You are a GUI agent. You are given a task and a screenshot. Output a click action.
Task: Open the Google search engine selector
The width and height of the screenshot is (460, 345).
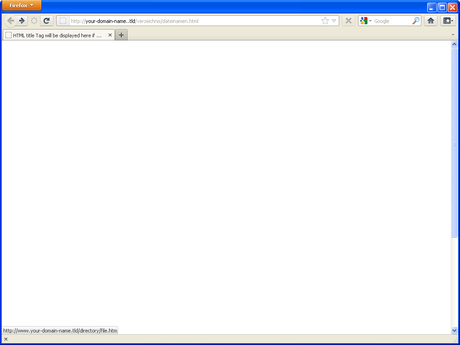[365, 21]
